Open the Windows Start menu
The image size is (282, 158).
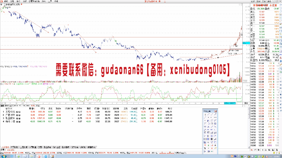[3, 156]
